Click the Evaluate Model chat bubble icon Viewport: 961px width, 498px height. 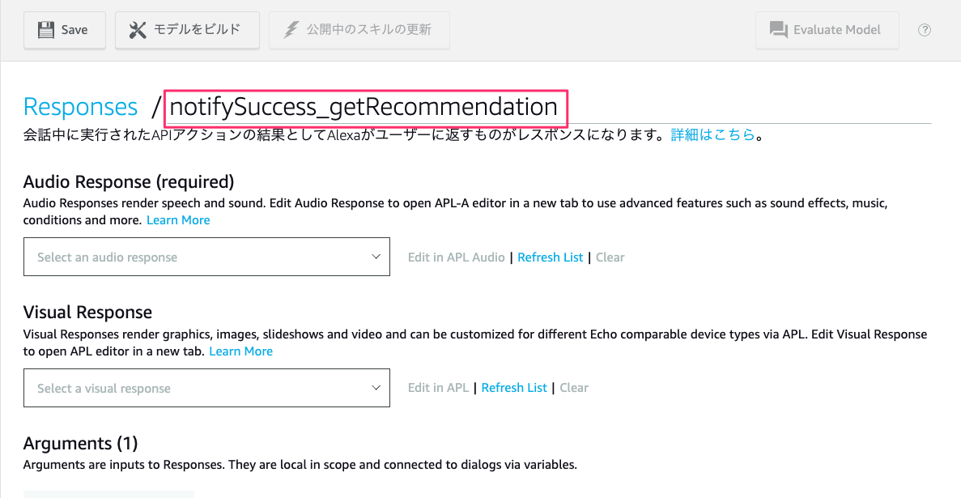(778, 30)
